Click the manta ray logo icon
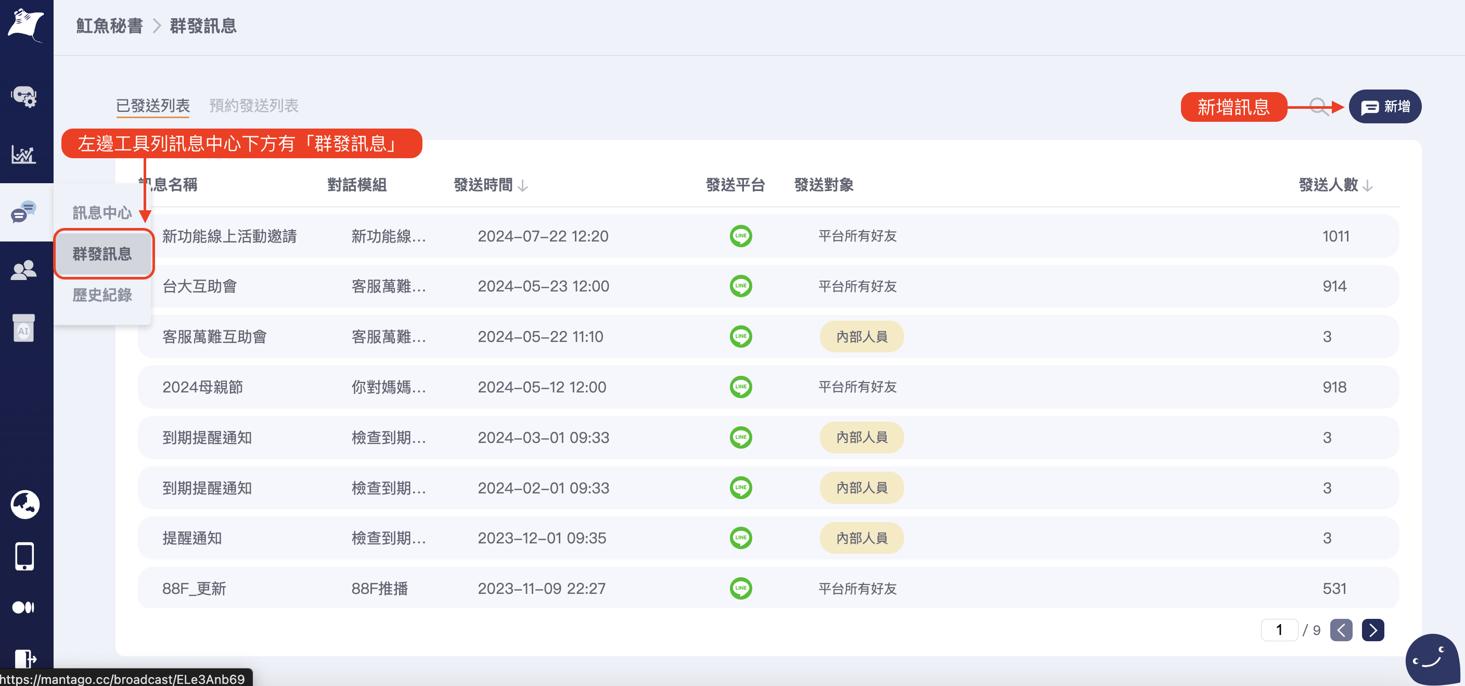This screenshot has height=686, width=1465. tap(25, 26)
